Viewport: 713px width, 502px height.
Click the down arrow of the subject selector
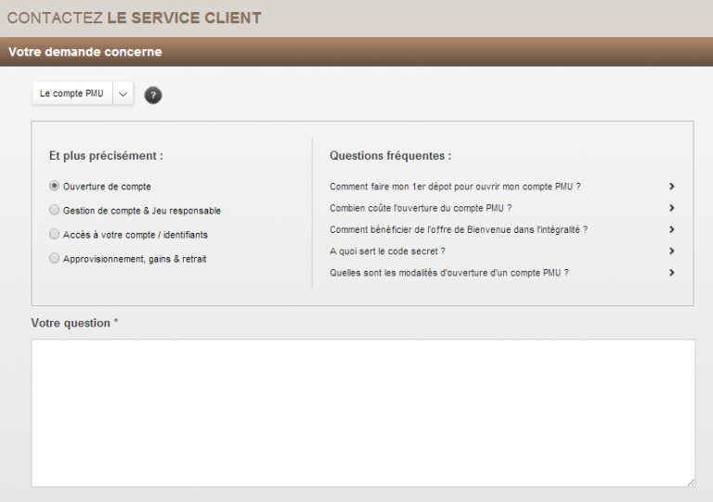point(123,94)
